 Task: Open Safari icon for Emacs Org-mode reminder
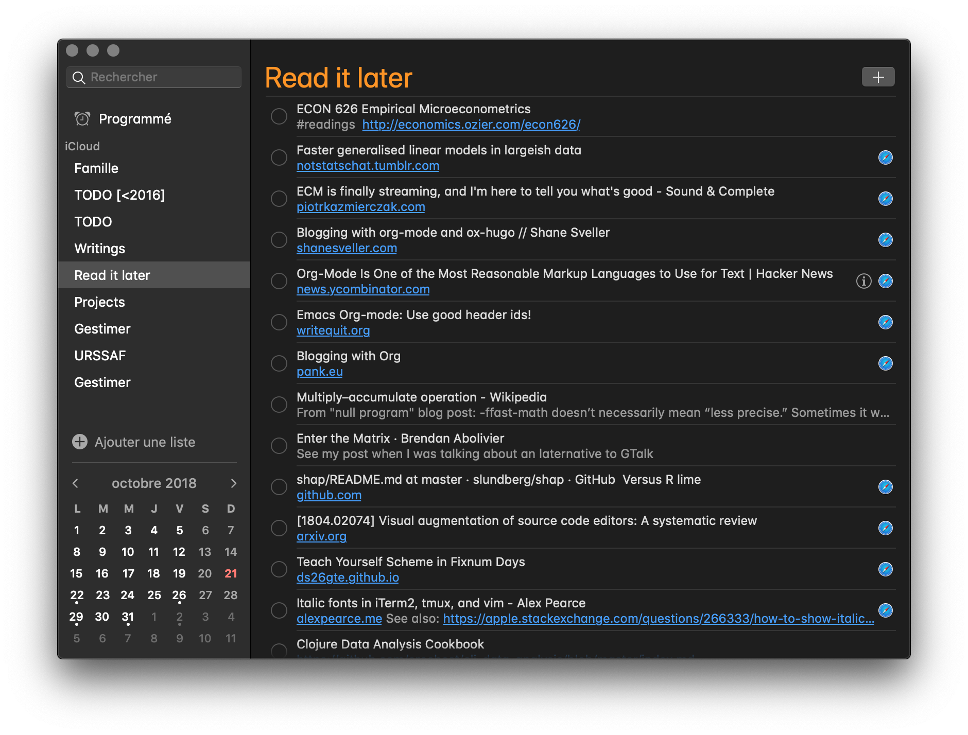tap(885, 322)
